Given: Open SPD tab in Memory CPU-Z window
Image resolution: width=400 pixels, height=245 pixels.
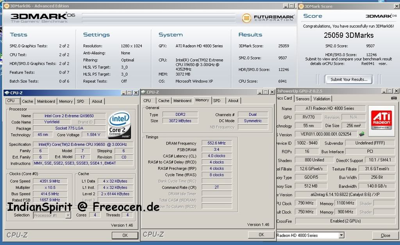Looking at the screenshot, I should [x=217, y=101].
